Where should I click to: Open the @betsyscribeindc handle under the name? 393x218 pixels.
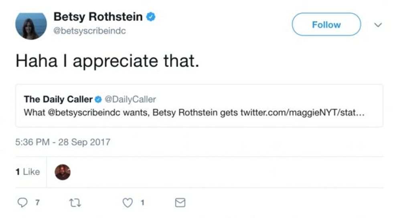[x=90, y=31]
